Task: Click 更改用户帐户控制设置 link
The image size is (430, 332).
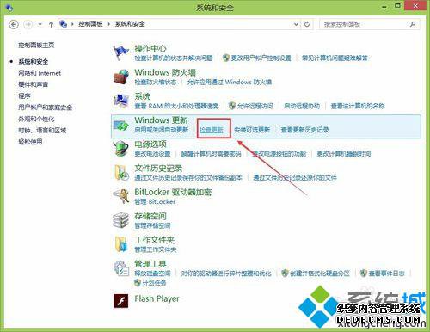Action: (x=261, y=58)
